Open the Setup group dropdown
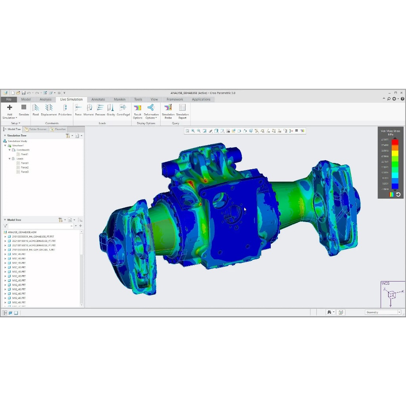This screenshot has height=406, width=406. (x=15, y=123)
